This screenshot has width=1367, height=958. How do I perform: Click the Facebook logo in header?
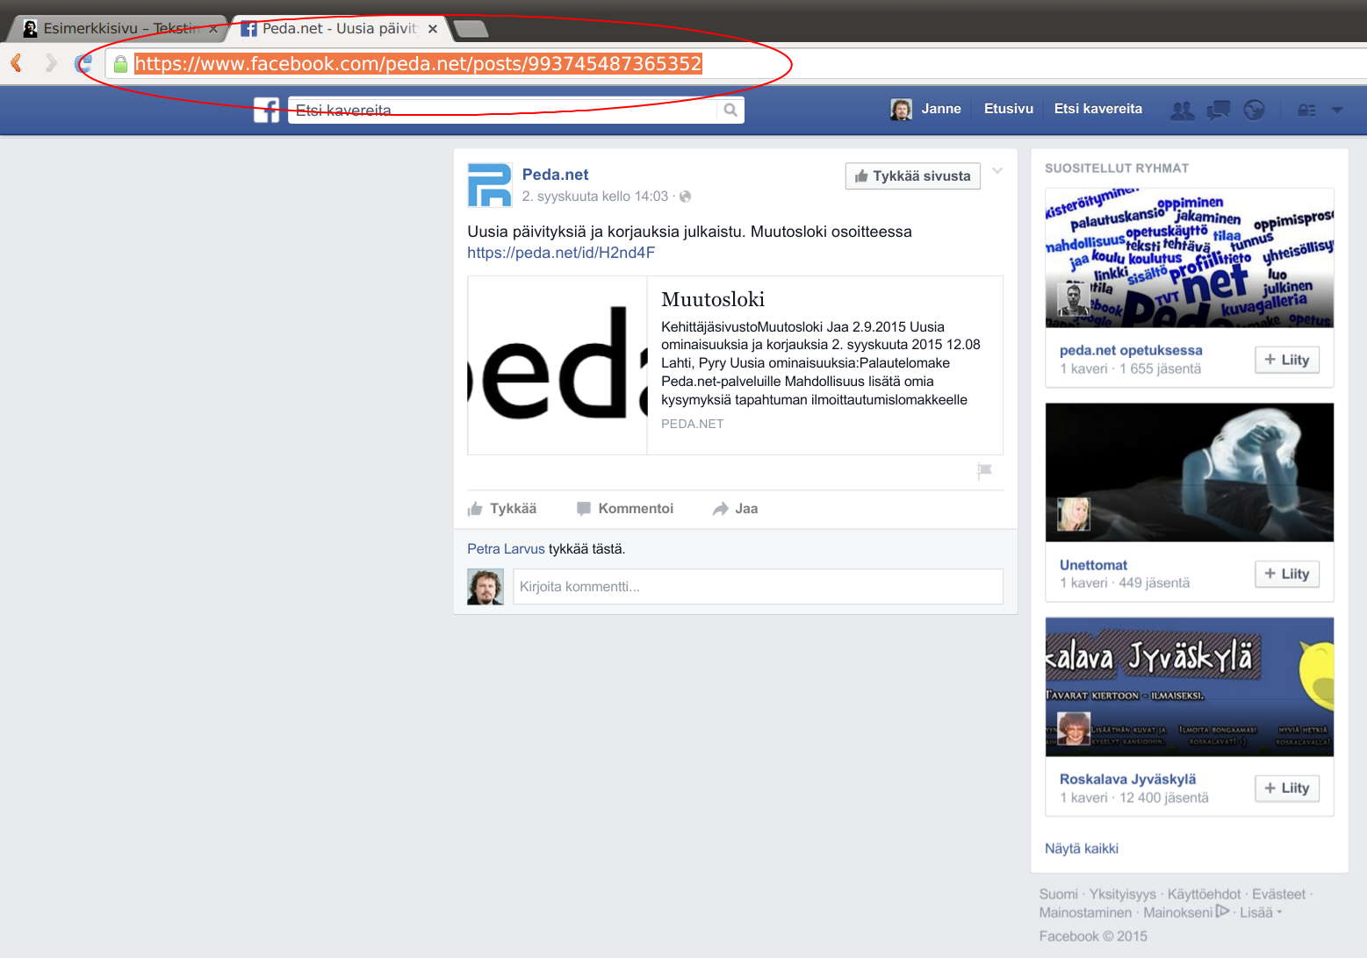point(266,110)
